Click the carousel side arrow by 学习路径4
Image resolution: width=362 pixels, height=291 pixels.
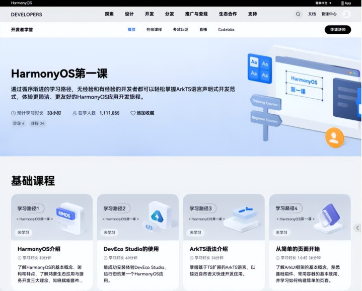[x=357, y=228]
